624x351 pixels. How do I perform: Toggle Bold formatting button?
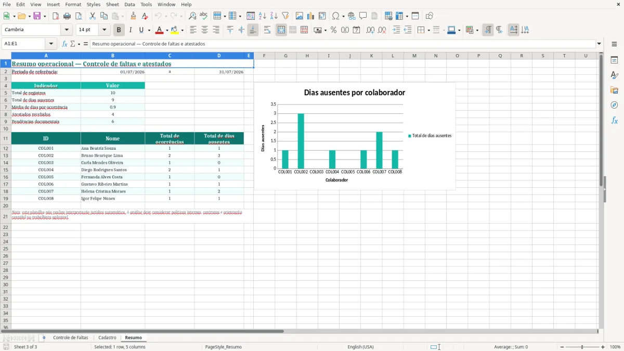(x=119, y=30)
